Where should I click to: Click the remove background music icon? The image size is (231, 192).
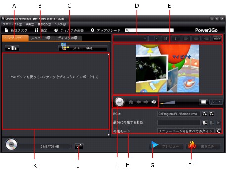point(212,114)
